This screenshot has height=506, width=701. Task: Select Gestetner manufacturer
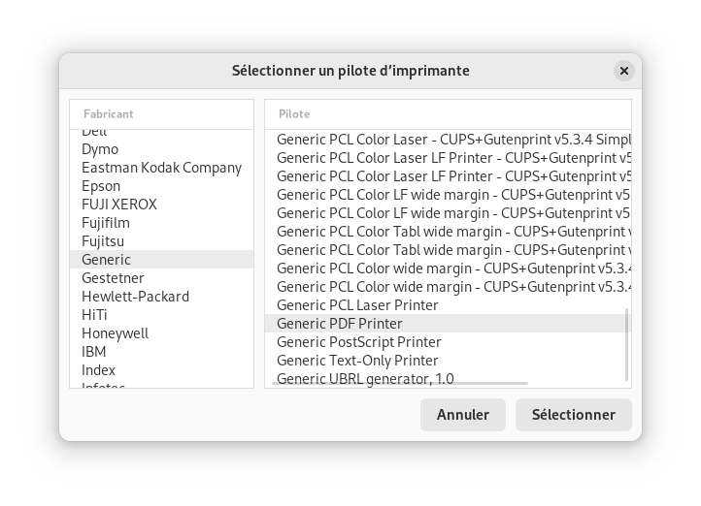161,278
